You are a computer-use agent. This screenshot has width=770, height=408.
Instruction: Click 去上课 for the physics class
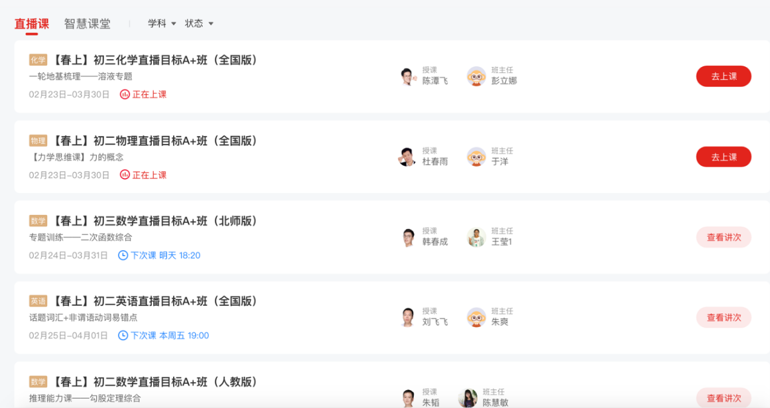[723, 156]
